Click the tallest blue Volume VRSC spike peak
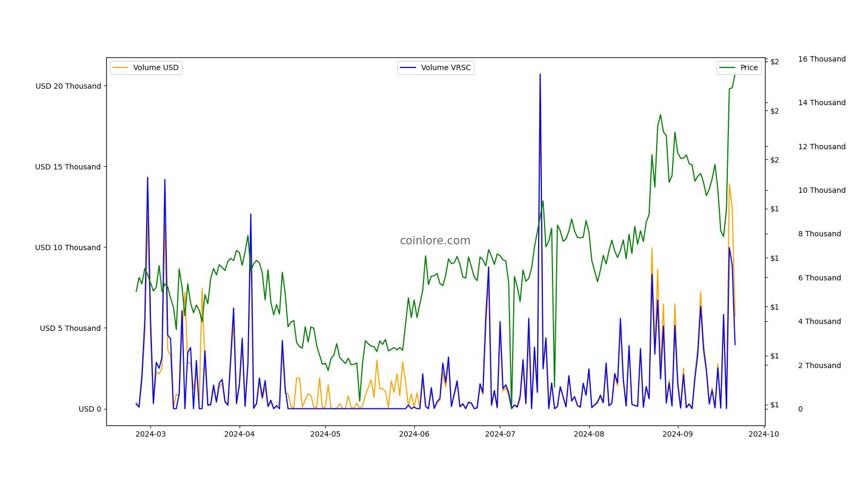 click(540, 74)
